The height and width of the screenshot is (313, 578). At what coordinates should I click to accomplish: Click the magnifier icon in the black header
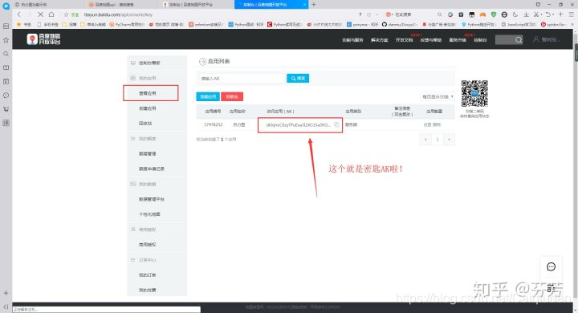(519, 39)
